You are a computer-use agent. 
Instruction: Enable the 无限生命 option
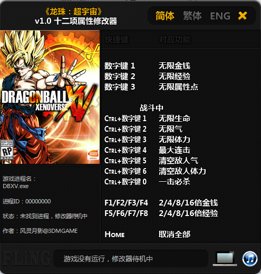tap(175, 119)
